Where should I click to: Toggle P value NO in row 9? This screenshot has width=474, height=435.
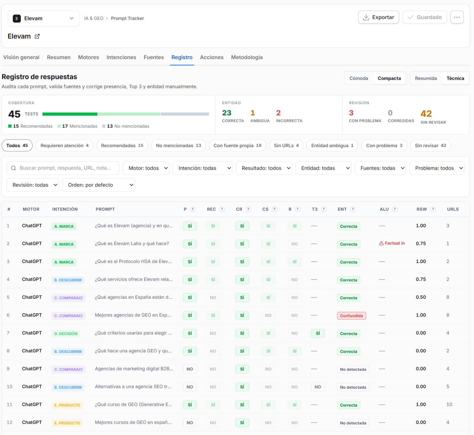(190, 369)
